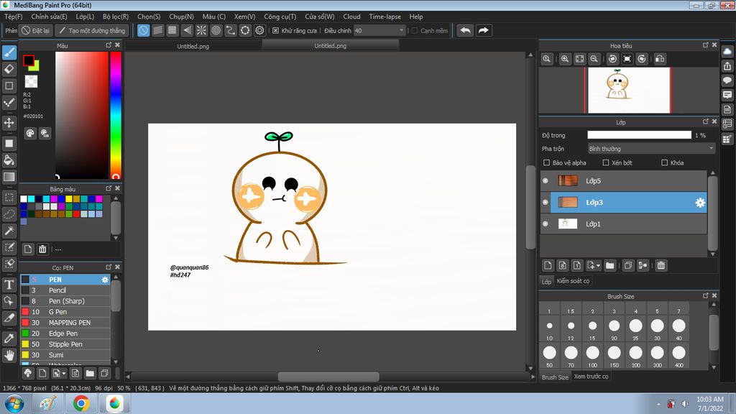Select the rectangular Selection tool
This screenshot has height=414, width=736.
[x=9, y=197]
